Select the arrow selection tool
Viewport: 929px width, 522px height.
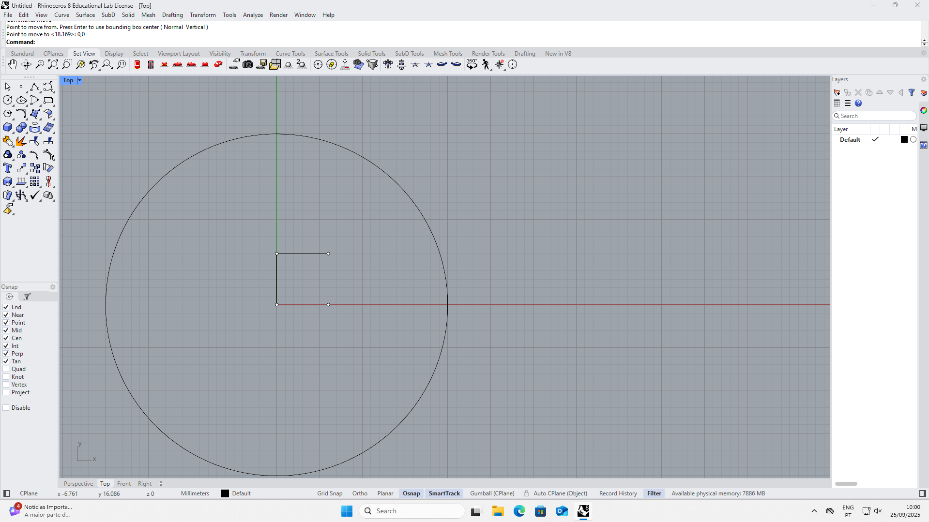click(7, 87)
